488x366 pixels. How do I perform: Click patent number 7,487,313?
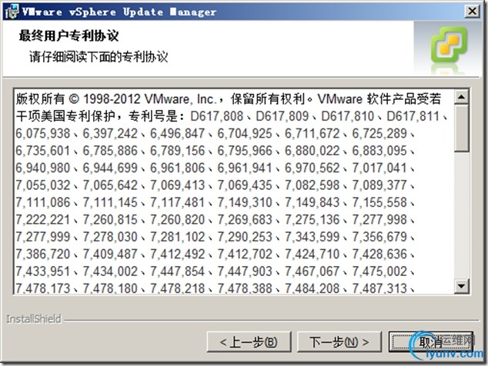pyautogui.click(x=379, y=288)
